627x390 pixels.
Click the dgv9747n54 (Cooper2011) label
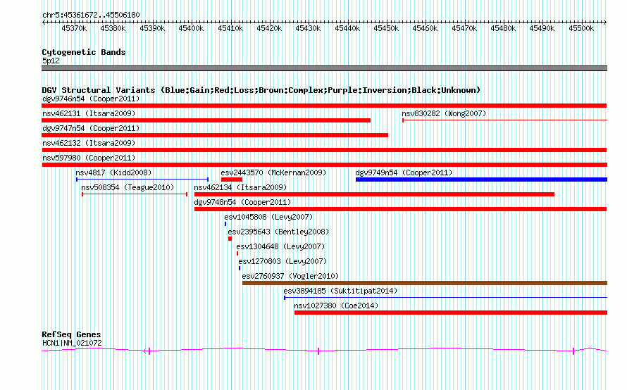(x=91, y=128)
